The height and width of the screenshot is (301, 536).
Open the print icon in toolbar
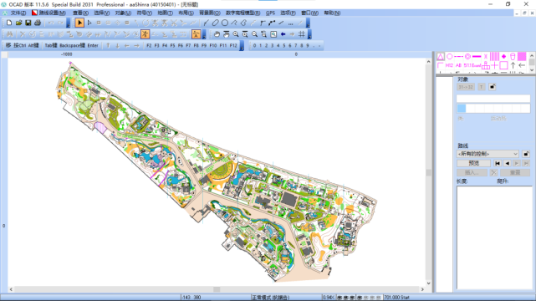tap(38, 23)
